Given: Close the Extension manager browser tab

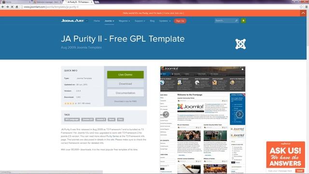Looking at the screenshot, I should [x=60, y=2].
